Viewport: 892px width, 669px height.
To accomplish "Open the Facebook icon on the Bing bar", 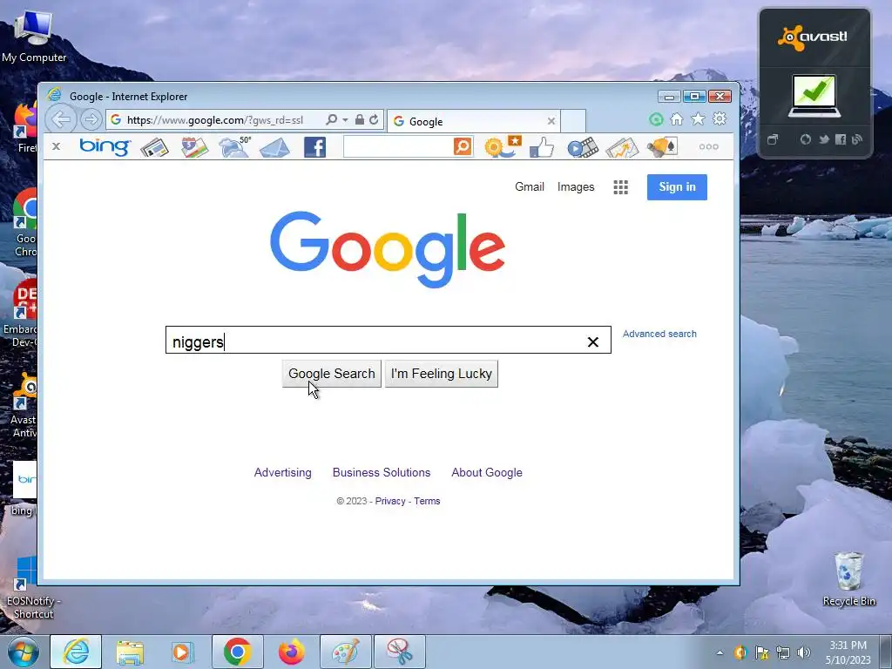I will tap(314, 147).
